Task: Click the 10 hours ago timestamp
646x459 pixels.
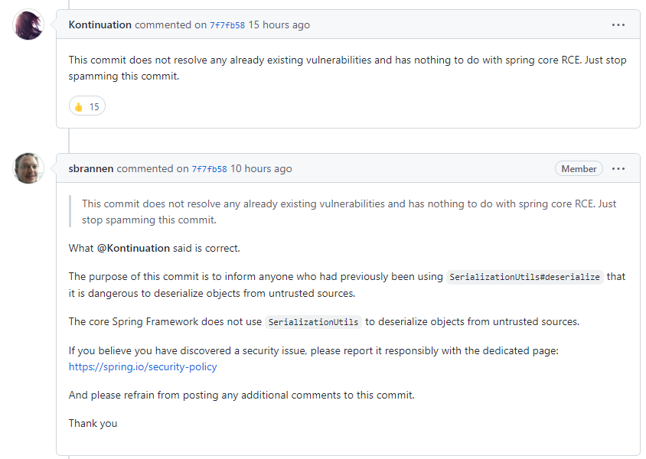Action: pos(261,169)
